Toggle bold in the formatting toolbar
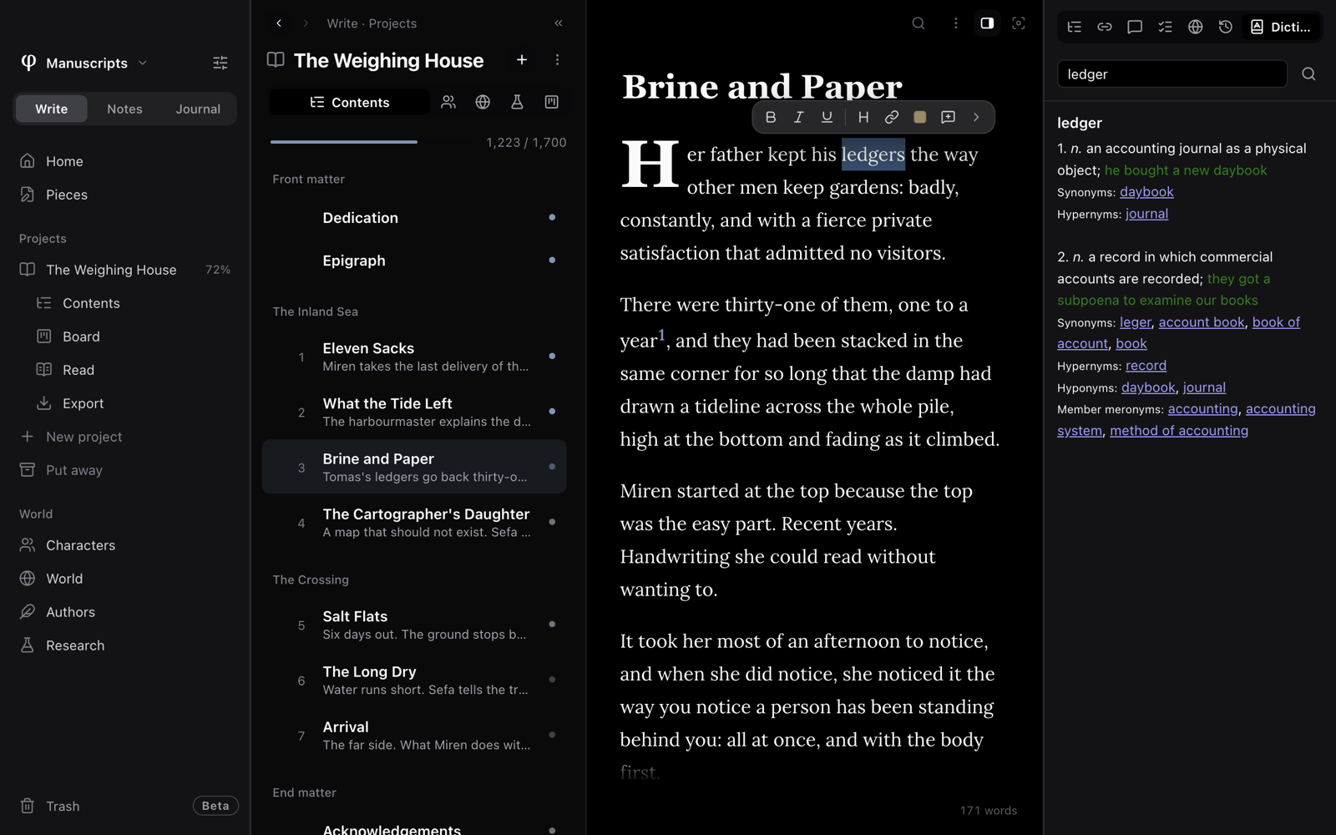 tap(771, 118)
